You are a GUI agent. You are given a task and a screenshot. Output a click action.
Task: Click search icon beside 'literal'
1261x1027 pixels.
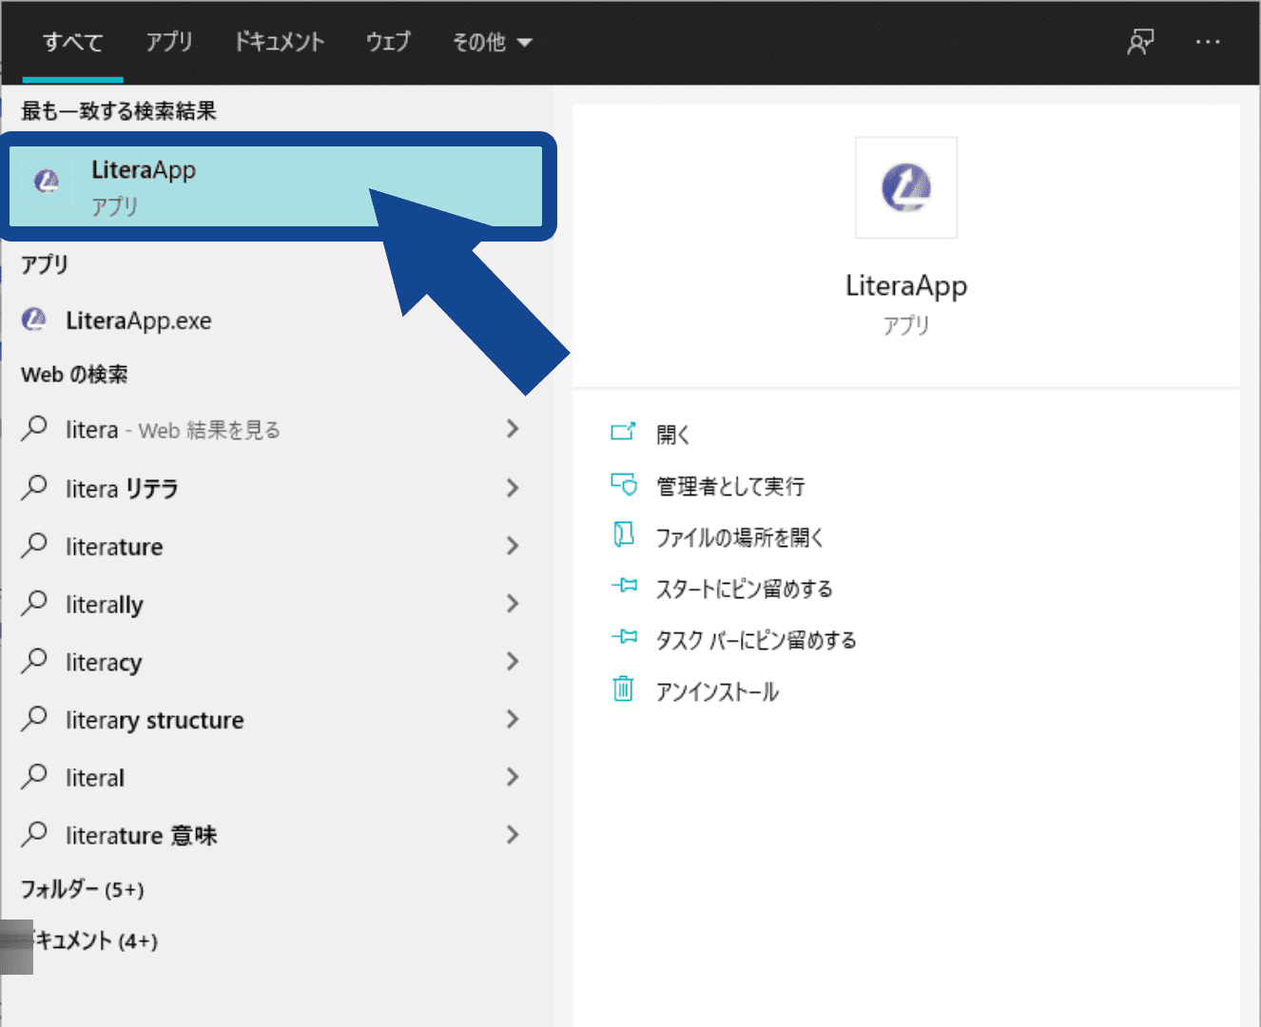34,776
